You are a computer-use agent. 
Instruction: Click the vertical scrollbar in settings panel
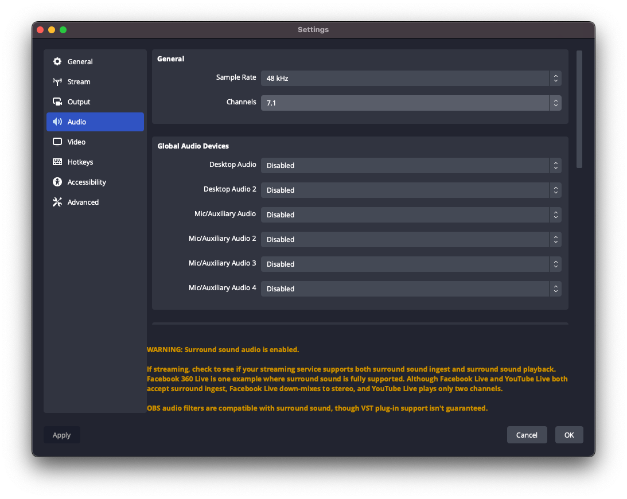point(579,109)
